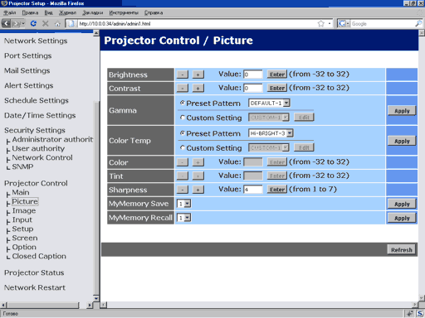Click the search magnifier icon in Google box

pos(418,24)
